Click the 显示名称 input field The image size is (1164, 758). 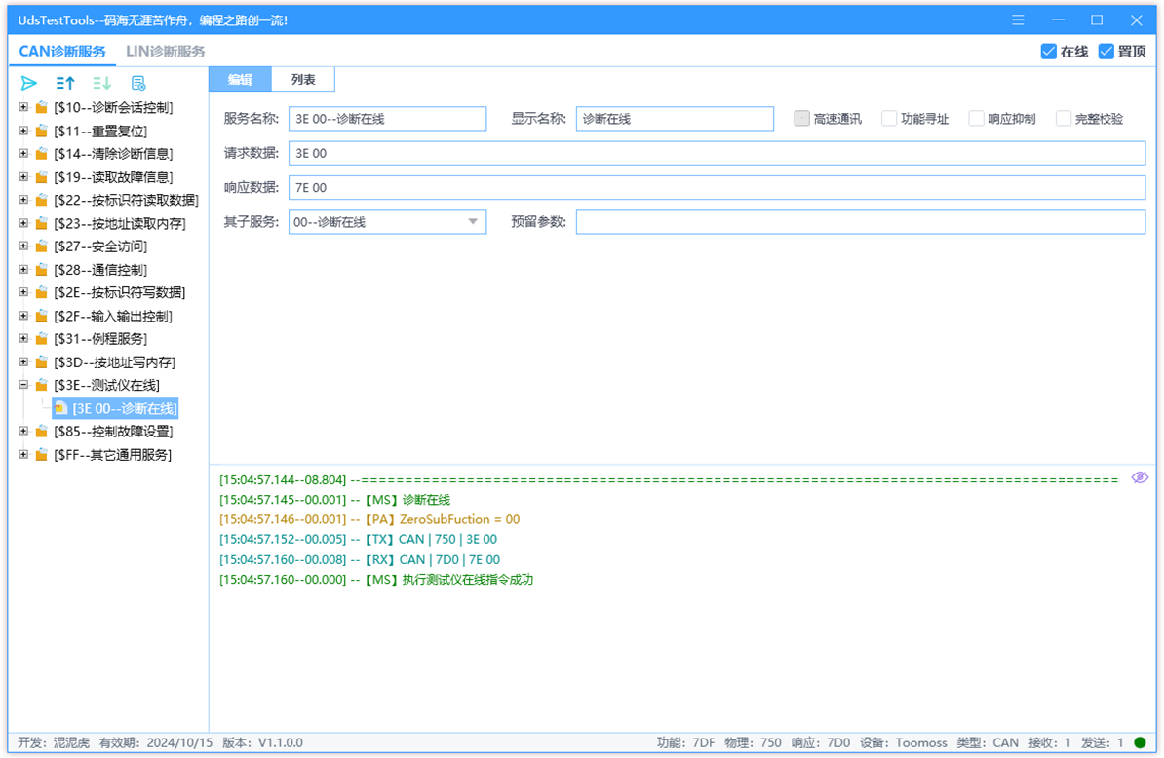click(x=675, y=119)
